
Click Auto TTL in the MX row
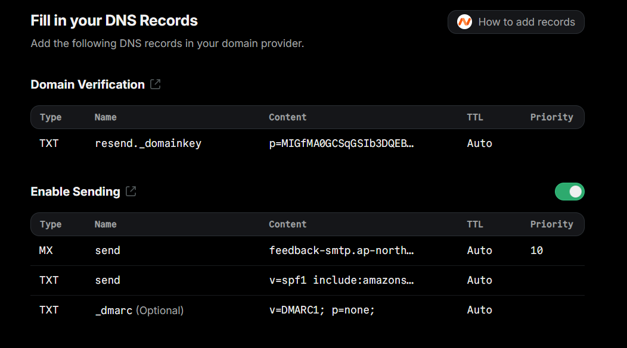[x=479, y=250]
